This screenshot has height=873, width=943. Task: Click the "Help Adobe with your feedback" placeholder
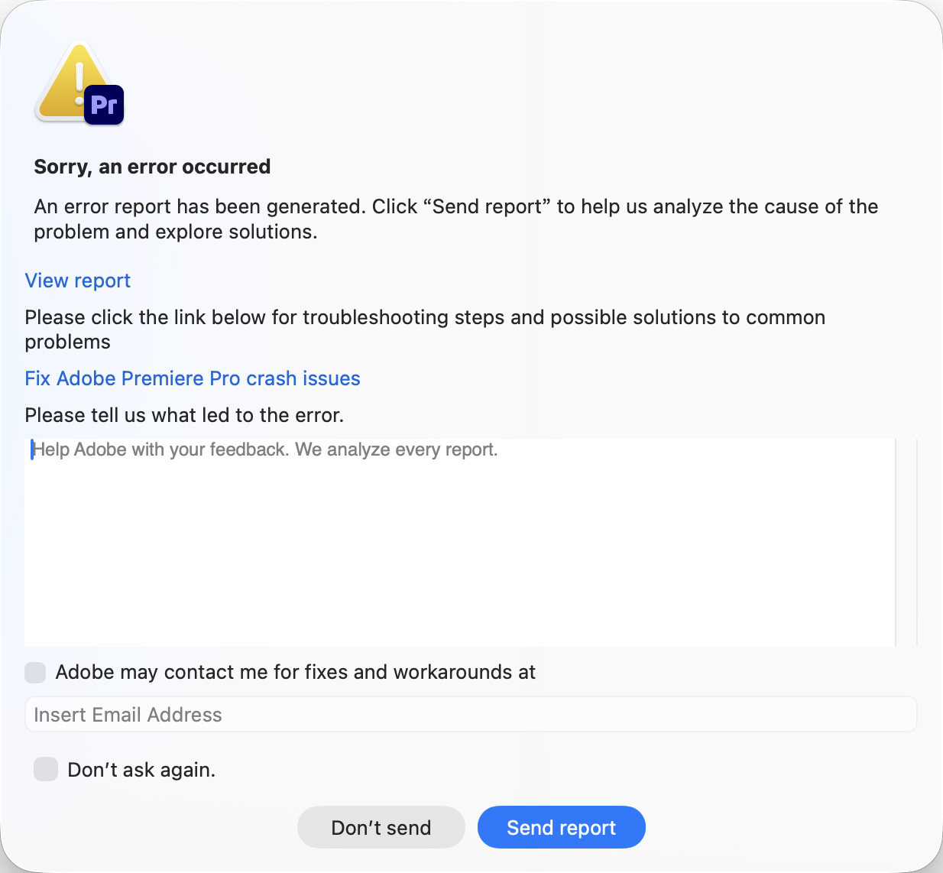[x=265, y=449]
